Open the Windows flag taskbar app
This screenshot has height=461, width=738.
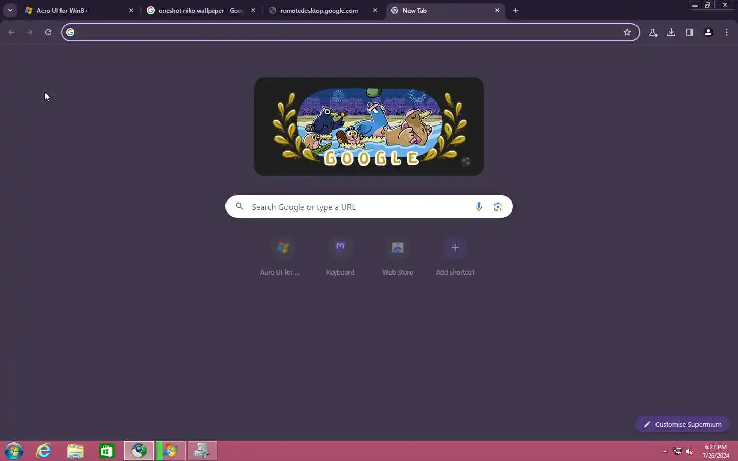tap(171, 451)
